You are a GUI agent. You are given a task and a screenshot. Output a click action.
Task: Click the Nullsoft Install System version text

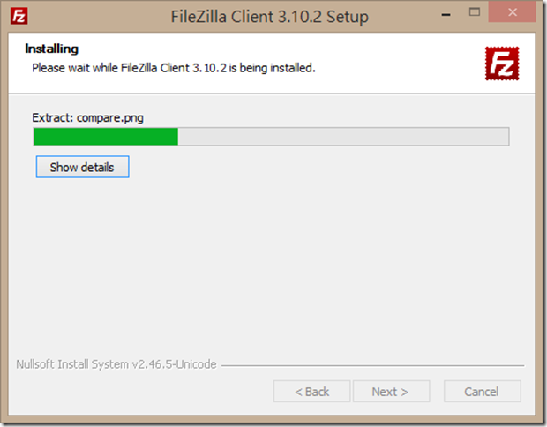tap(116, 364)
